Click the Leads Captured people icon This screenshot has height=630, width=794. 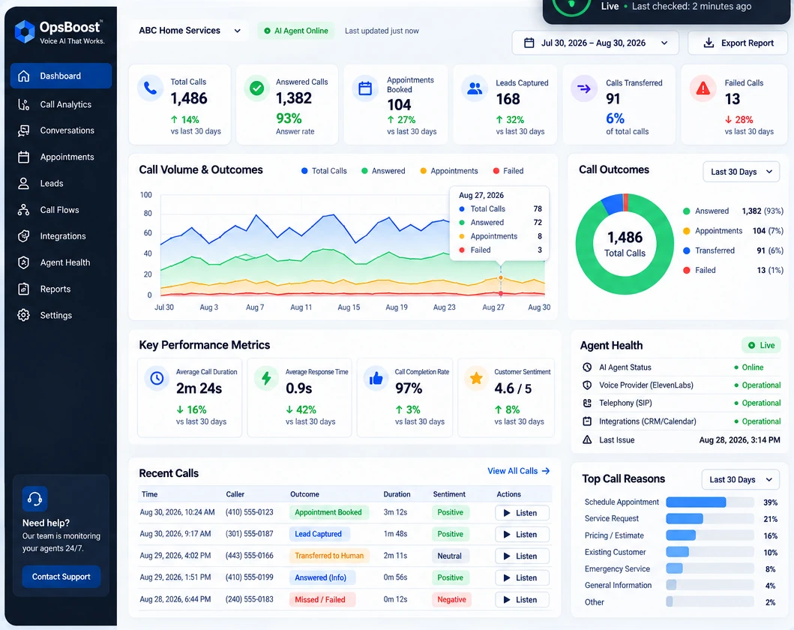coord(475,88)
